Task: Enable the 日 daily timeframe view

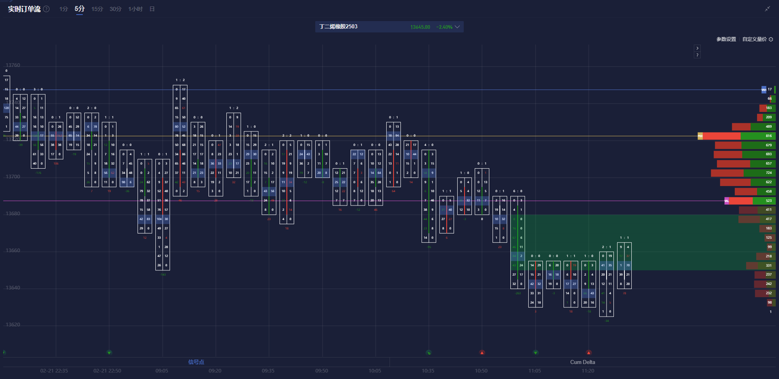Action: (x=152, y=9)
